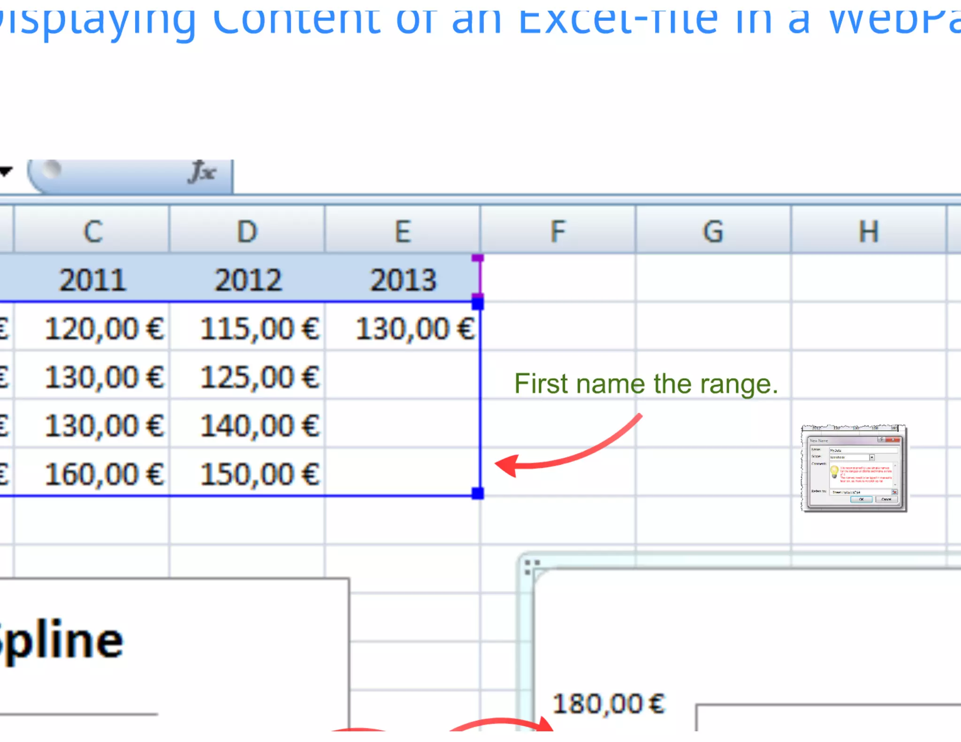Click the 130,00 € cell under 2013

[x=403, y=328]
